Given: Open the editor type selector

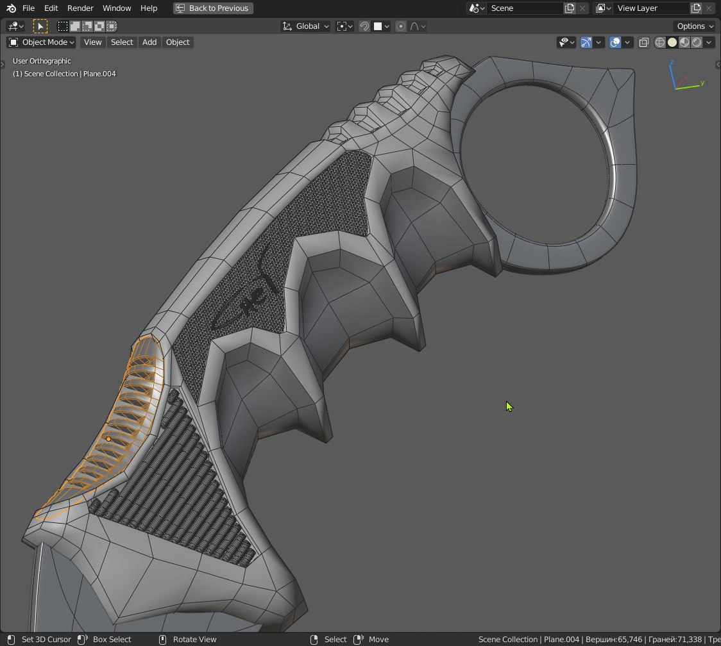Looking at the screenshot, I should (15, 26).
